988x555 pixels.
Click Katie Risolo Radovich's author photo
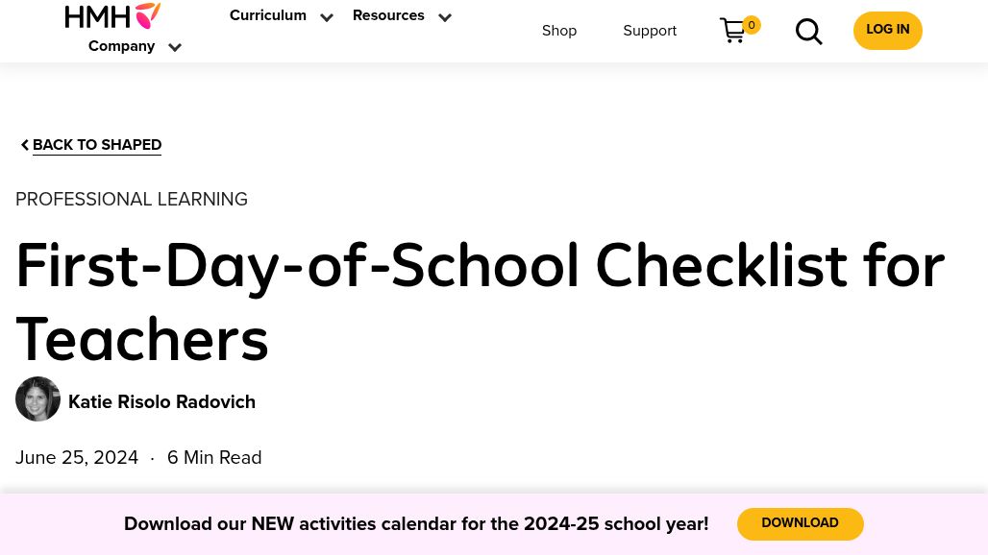tap(38, 399)
